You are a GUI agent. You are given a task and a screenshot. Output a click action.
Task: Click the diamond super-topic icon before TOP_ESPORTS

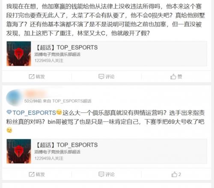click(9, 112)
